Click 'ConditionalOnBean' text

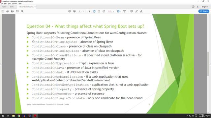[48, 37]
